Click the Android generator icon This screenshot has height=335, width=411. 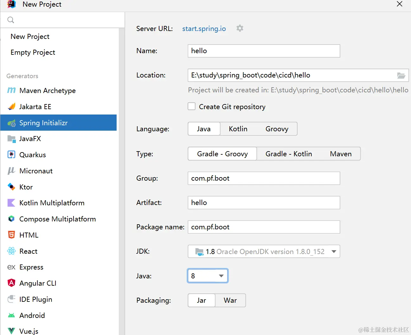11,315
